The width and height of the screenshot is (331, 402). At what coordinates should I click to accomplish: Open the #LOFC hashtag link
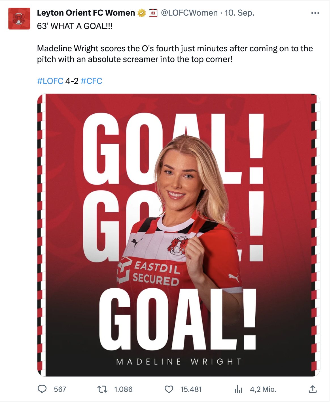pyautogui.click(x=50, y=81)
